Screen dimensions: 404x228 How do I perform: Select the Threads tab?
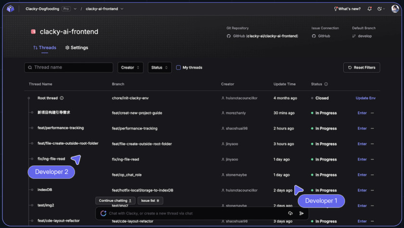tap(45, 48)
